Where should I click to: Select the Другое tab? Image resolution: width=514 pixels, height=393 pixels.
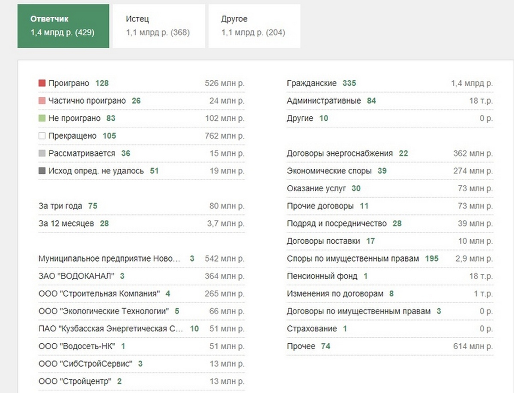254,26
